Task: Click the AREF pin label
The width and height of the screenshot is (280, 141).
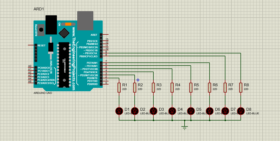Action: (94, 35)
